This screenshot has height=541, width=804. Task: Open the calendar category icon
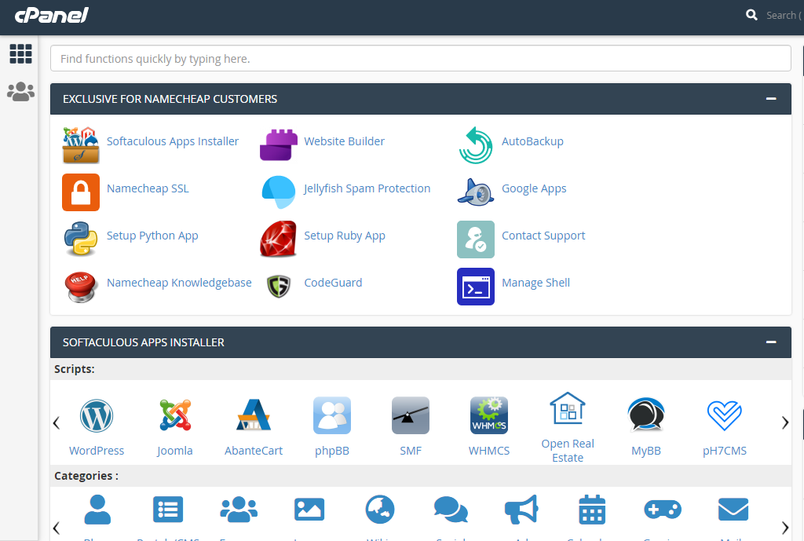pos(592,510)
